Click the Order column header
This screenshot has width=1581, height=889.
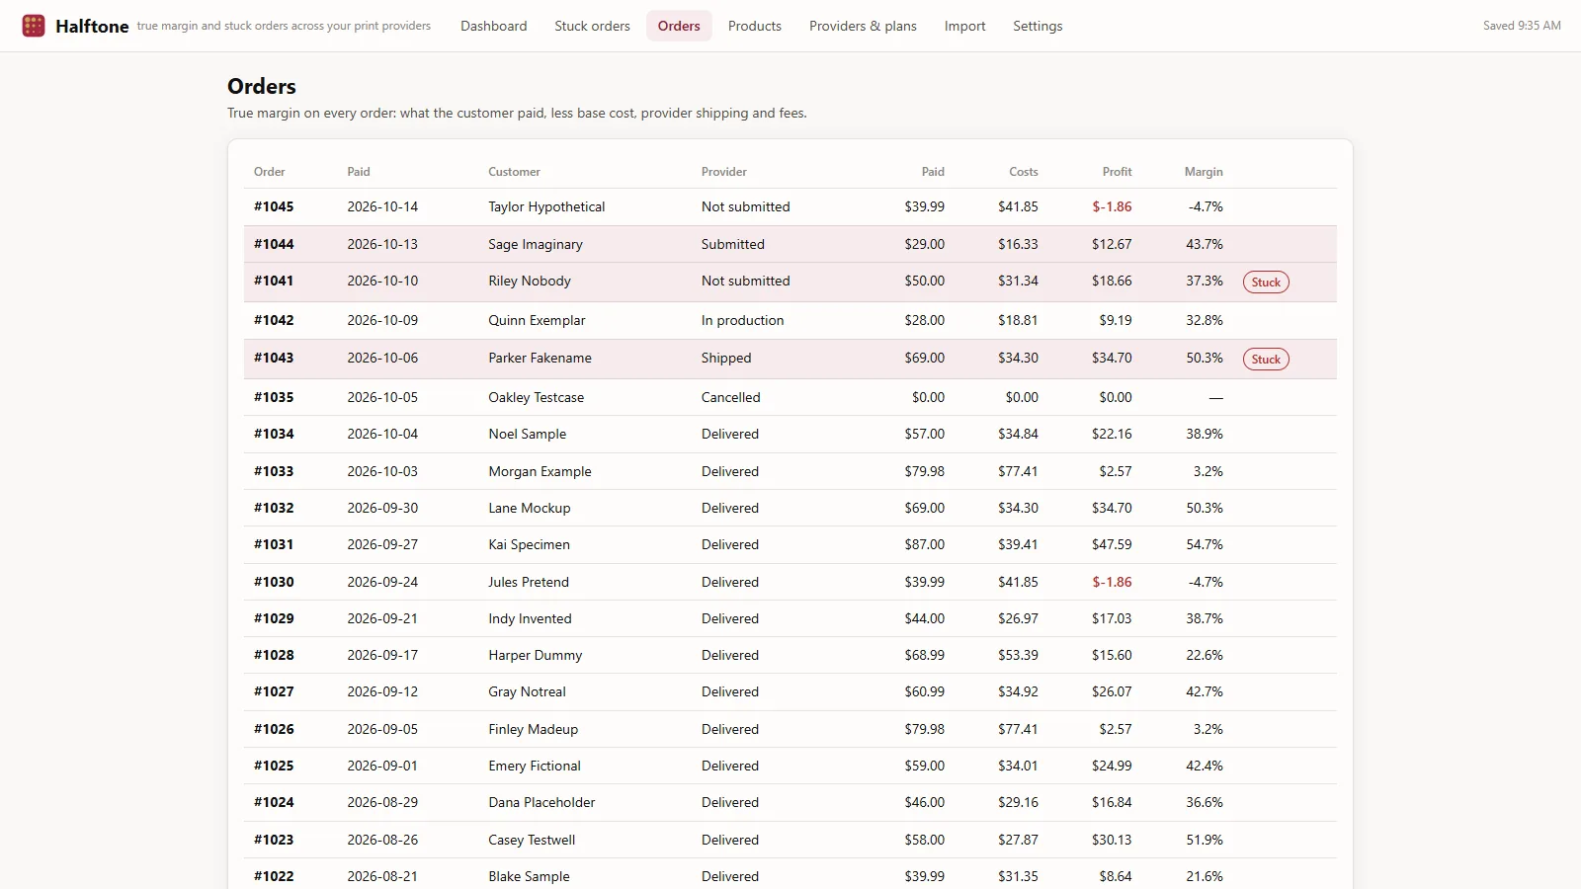tap(269, 172)
